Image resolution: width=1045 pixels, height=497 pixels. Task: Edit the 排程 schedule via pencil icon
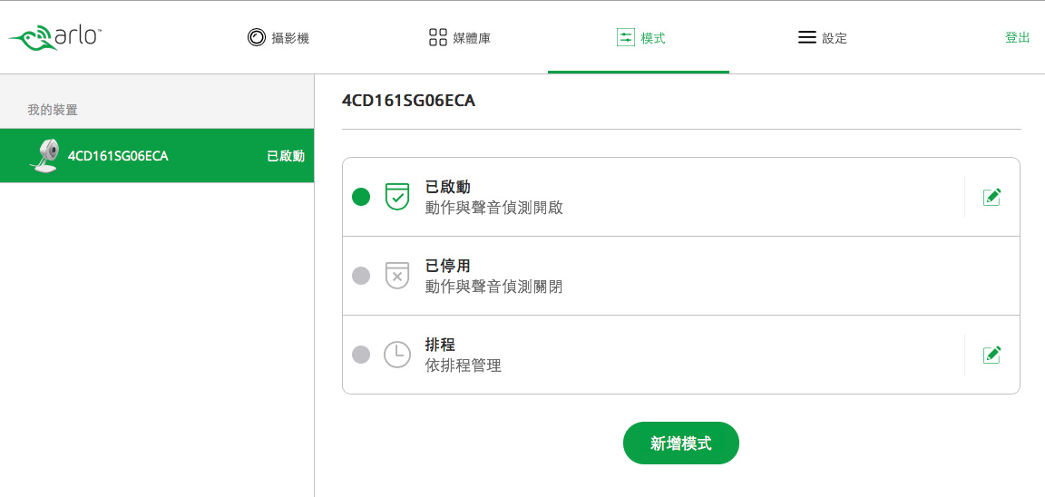[991, 355]
